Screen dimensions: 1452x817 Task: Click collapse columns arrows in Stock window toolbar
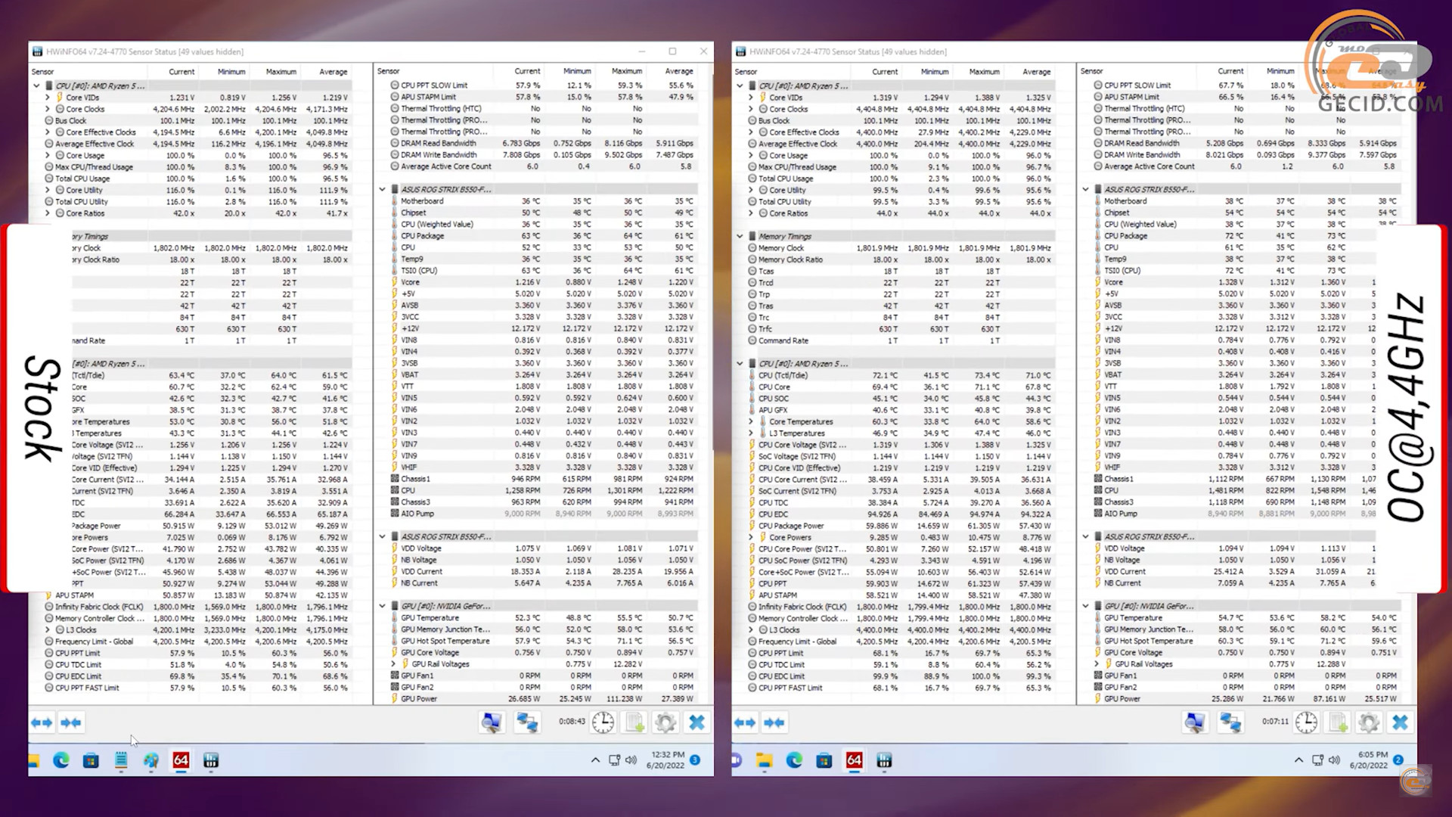pyautogui.click(x=71, y=722)
